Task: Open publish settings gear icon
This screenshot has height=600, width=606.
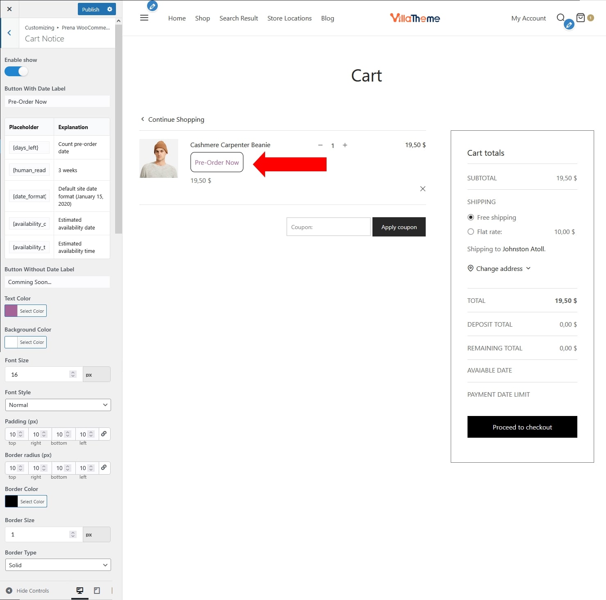Action: tap(109, 9)
